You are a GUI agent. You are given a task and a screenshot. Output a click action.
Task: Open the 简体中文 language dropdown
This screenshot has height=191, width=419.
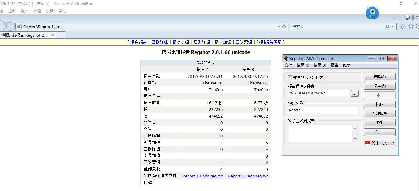click(380, 142)
